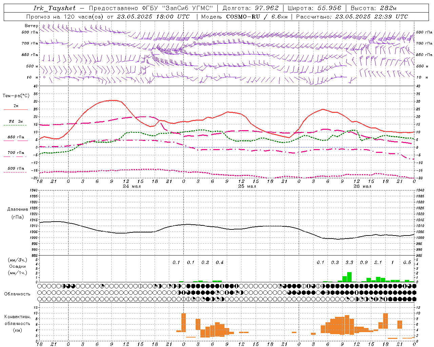Click the '26 мая' date label

point(362,186)
